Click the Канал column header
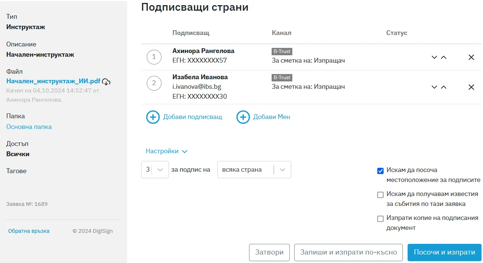Image resolution: width=483 pixels, height=263 pixels. [x=282, y=33]
